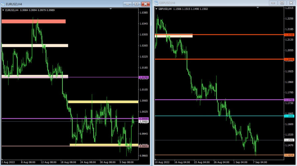Minimize the GBPUSD,H4 chart window

point(273,3)
